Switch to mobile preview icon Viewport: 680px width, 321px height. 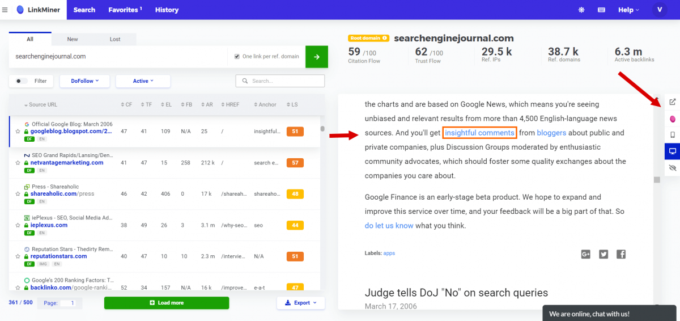click(x=672, y=135)
